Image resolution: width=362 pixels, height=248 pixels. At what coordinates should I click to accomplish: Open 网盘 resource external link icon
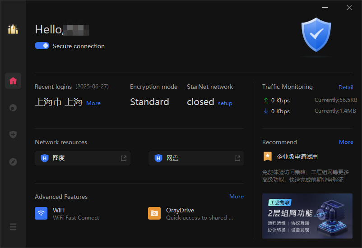237,158
